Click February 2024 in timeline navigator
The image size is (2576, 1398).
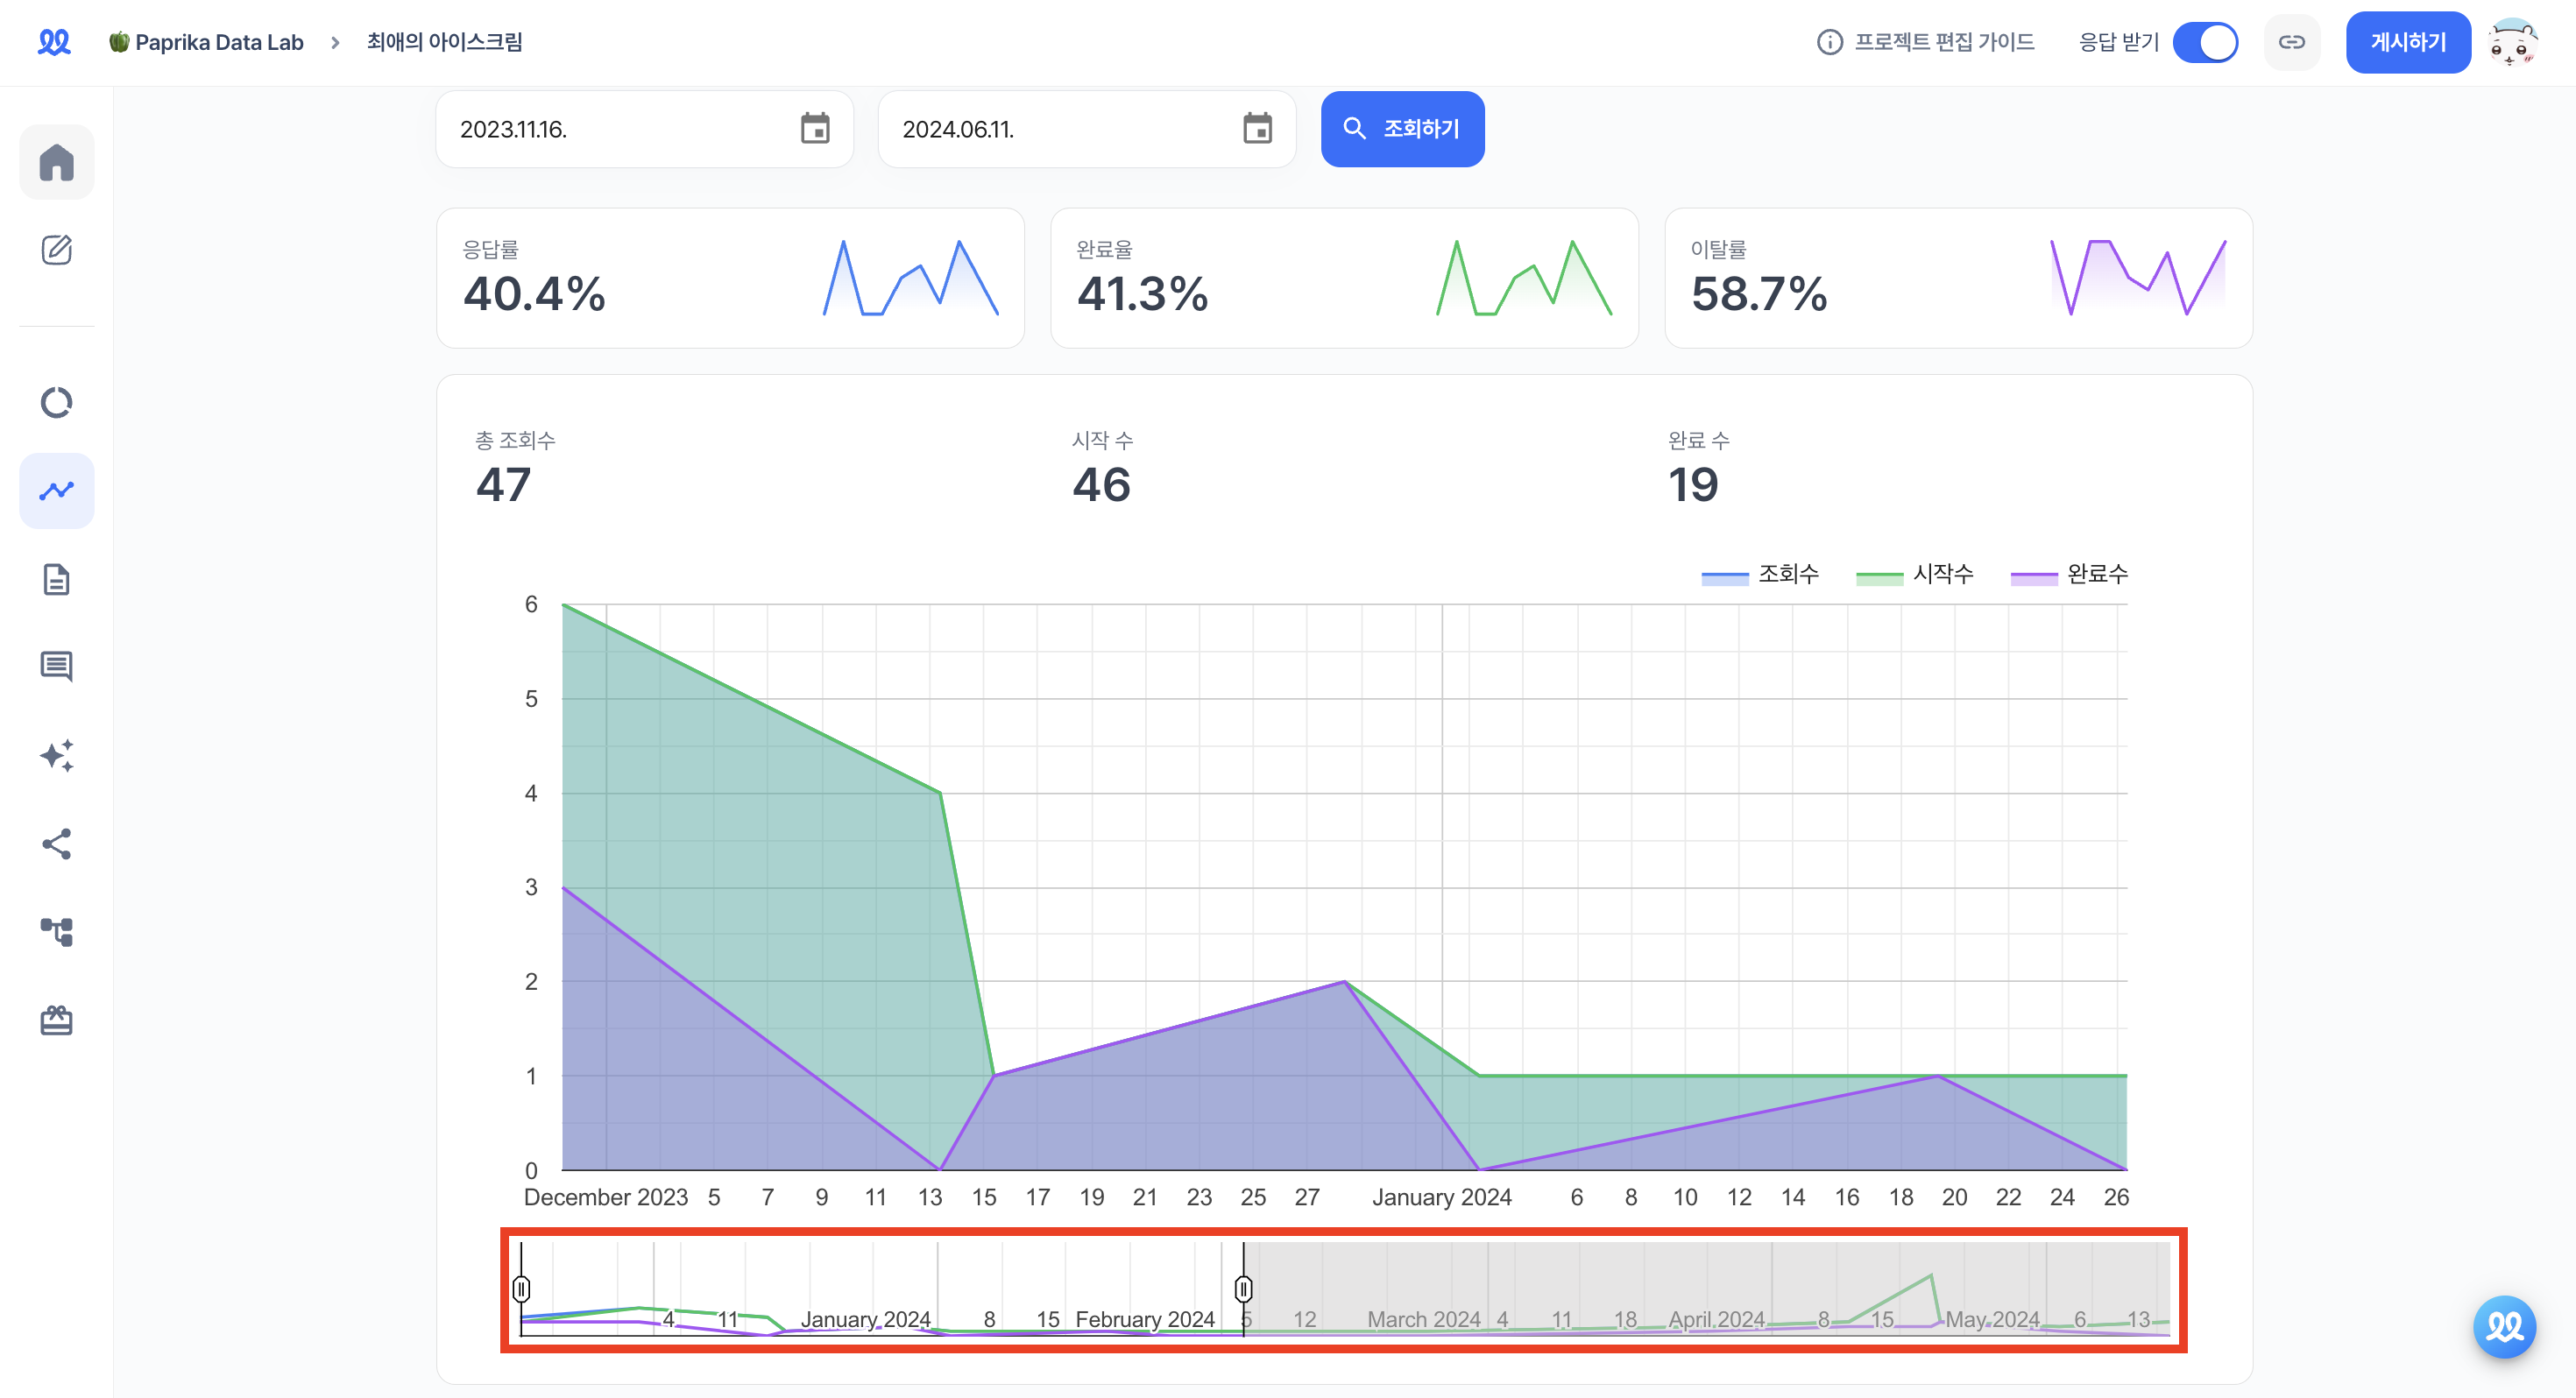pyautogui.click(x=1145, y=1319)
